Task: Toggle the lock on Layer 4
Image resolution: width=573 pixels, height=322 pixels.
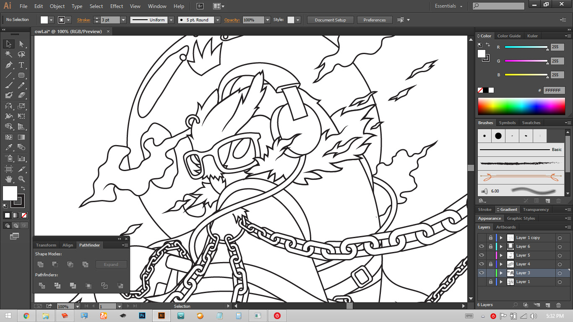Action: coord(490,264)
